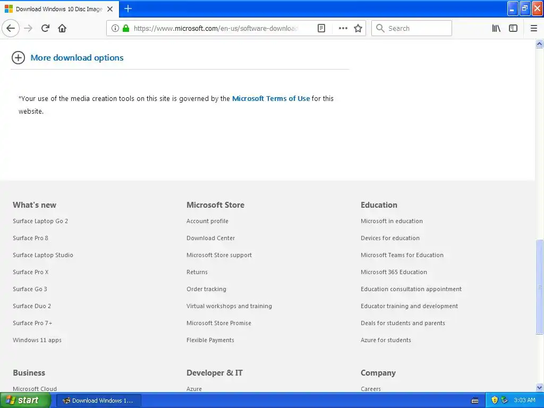Open a new tab with the plus button

point(128,8)
